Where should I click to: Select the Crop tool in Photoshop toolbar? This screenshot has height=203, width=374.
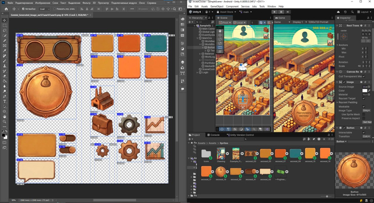(4, 41)
